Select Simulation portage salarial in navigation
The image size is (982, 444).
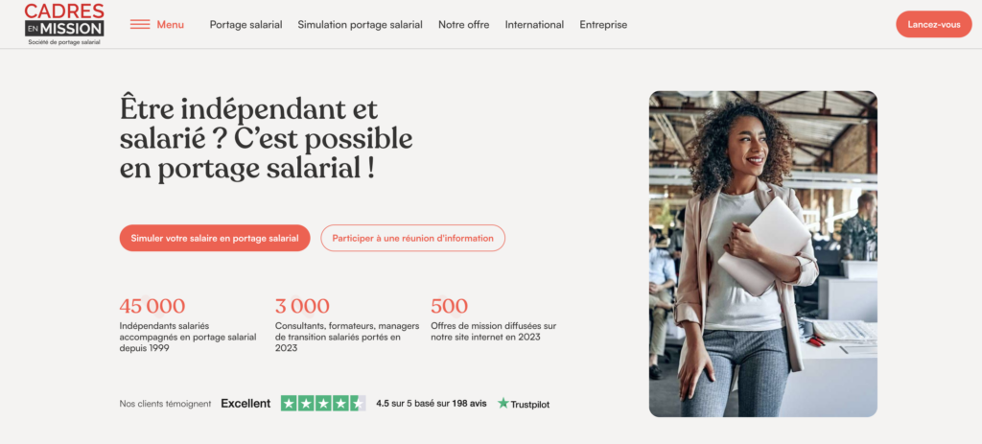coord(361,24)
